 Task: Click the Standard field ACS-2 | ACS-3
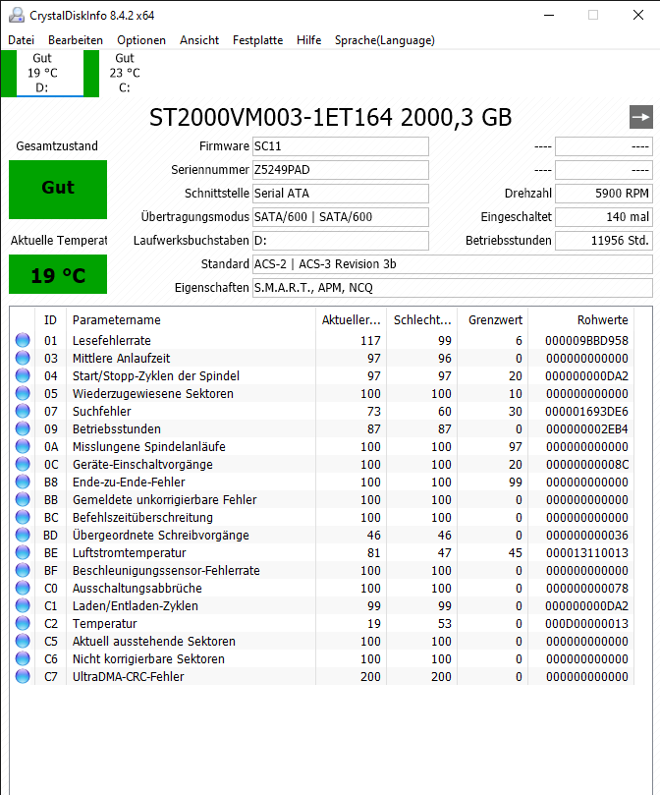tap(453, 264)
